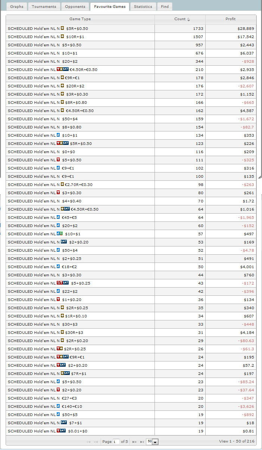Viewport: 262px width, 450px height.
Task: Click the T+SAT icon in the €4.50R+€0.50 row with count 210
Action: (x=63, y=69)
